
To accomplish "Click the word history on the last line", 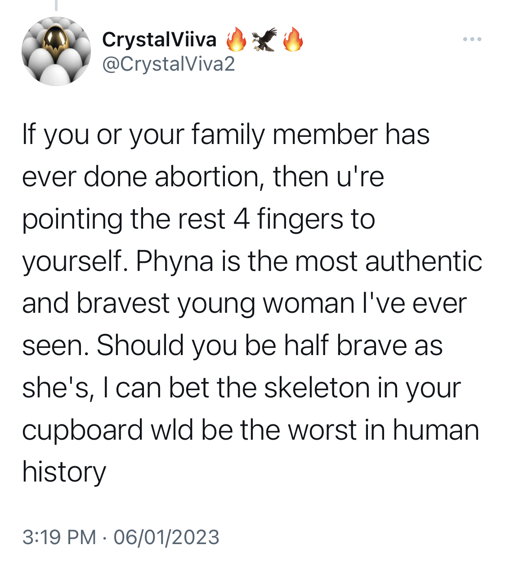I will (x=64, y=473).
